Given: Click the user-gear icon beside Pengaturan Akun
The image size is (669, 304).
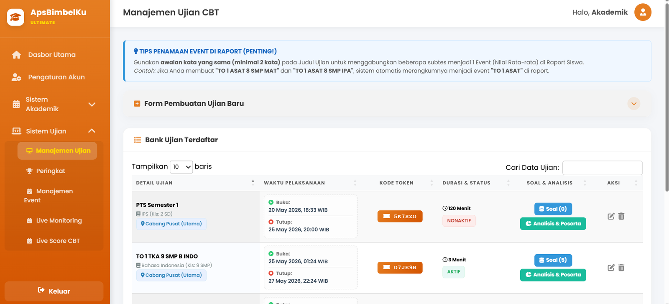Looking at the screenshot, I should (16, 77).
